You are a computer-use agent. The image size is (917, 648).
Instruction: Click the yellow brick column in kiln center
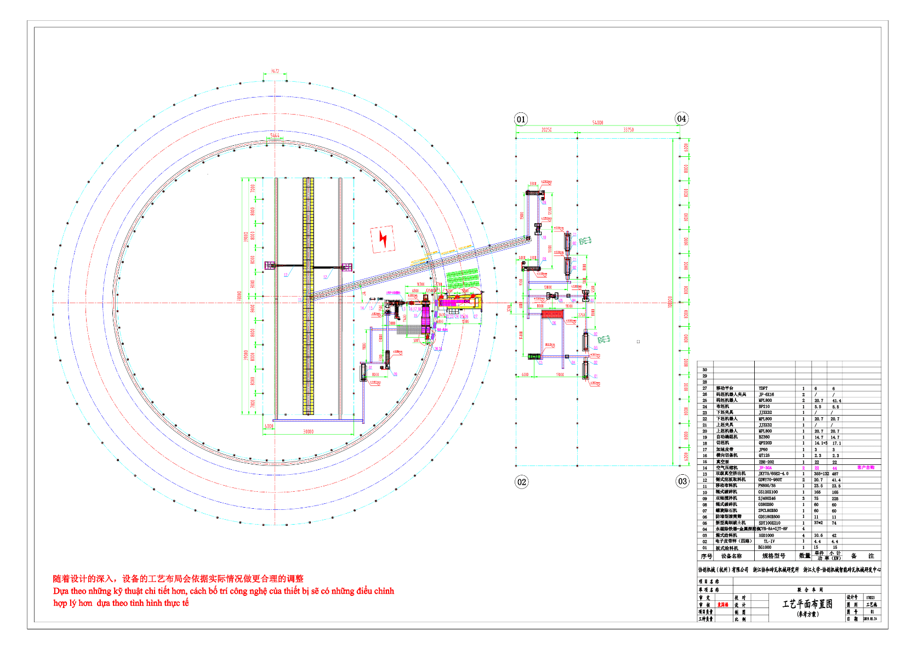tap(309, 296)
